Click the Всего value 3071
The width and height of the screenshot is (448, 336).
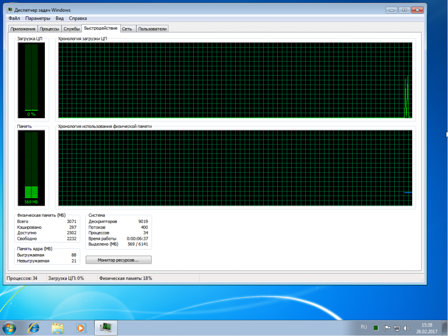tap(72, 221)
